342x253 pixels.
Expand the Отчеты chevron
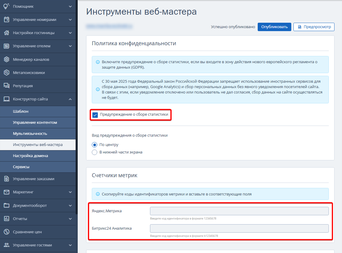(x=70, y=219)
